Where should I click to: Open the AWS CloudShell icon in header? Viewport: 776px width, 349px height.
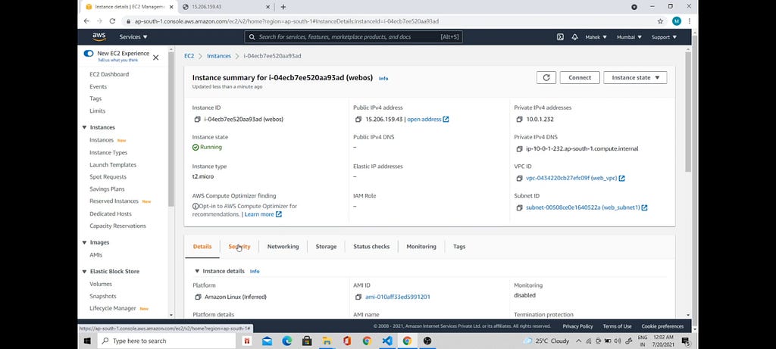click(560, 37)
